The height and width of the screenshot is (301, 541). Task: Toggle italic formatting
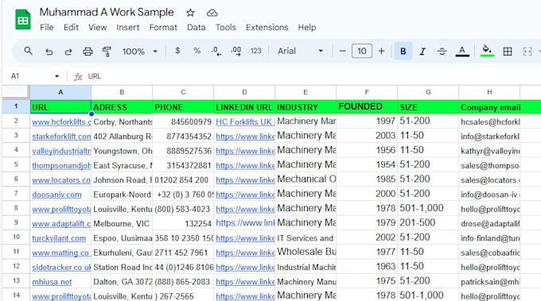point(422,52)
